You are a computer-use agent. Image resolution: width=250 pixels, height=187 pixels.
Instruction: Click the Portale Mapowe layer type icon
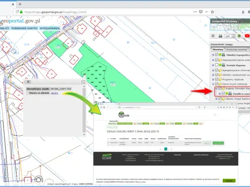[224, 65]
